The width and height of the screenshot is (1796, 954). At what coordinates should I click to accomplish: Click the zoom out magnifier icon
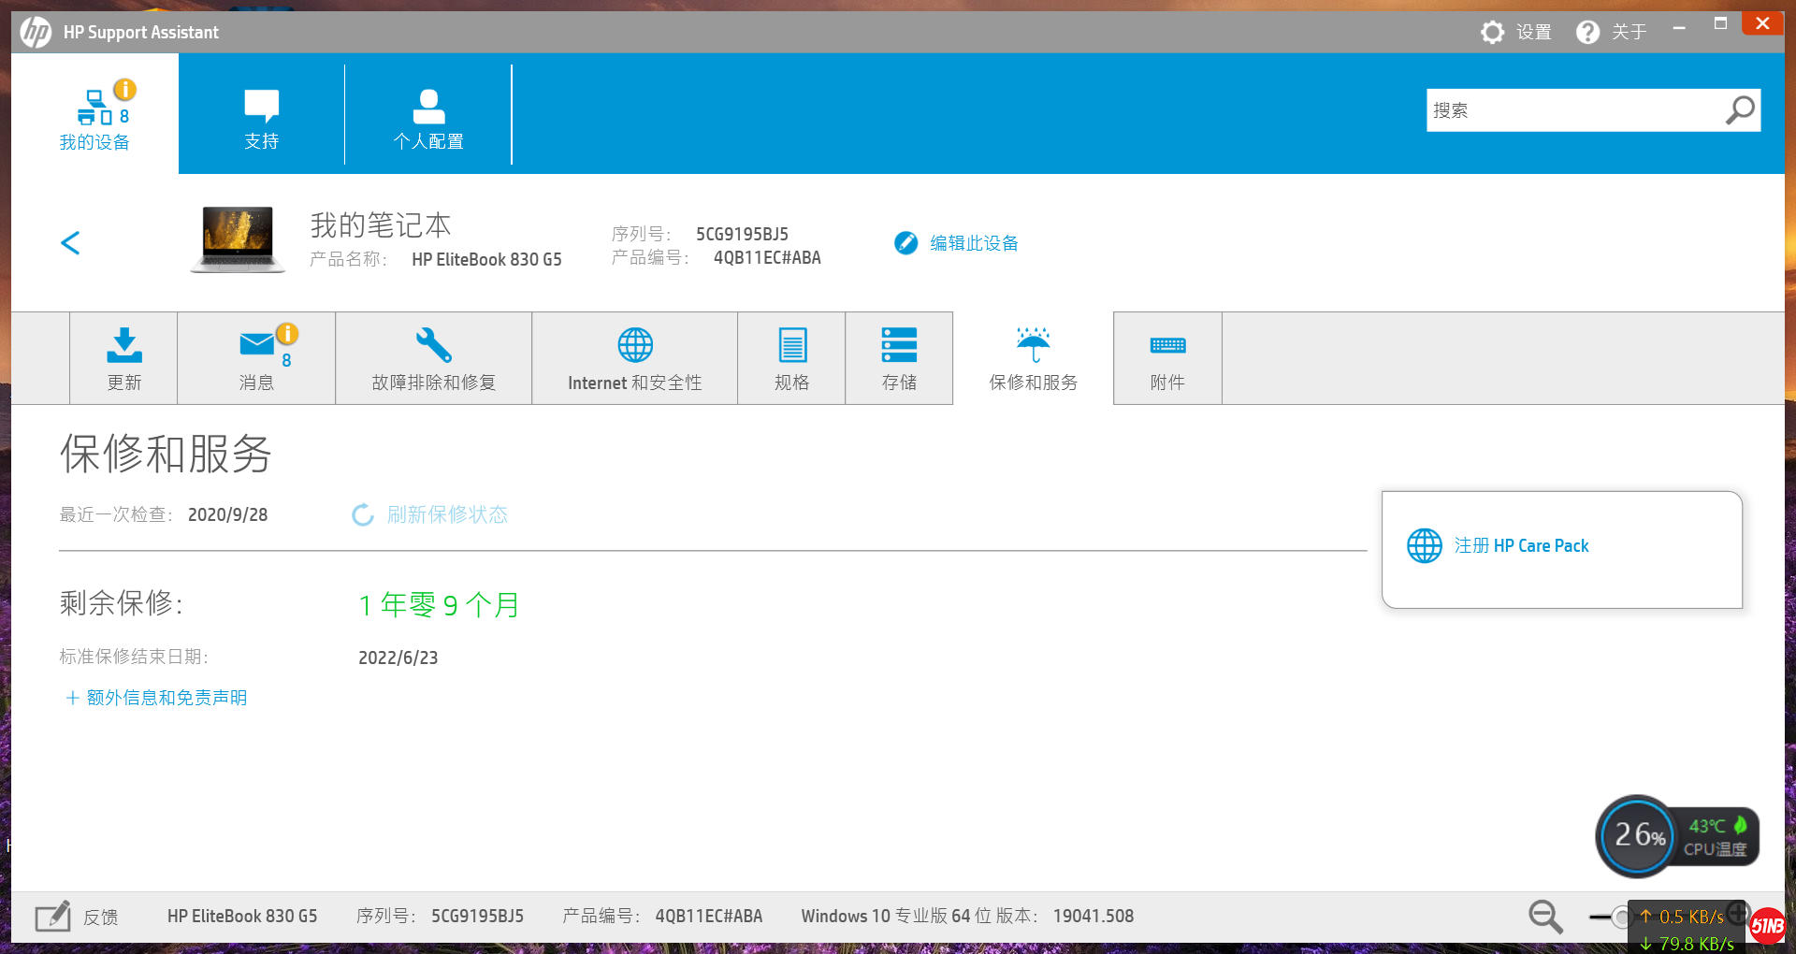click(1545, 917)
